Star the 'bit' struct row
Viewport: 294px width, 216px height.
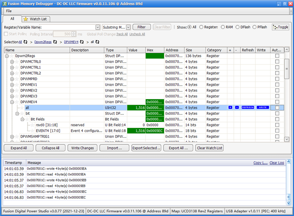click(22, 114)
